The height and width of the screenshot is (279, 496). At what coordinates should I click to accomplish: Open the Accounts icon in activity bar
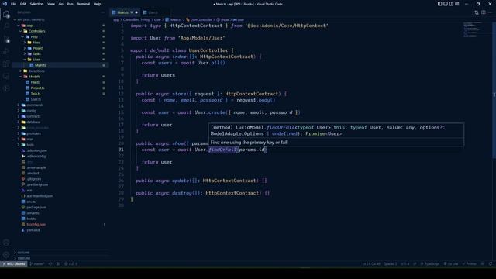click(x=6, y=243)
